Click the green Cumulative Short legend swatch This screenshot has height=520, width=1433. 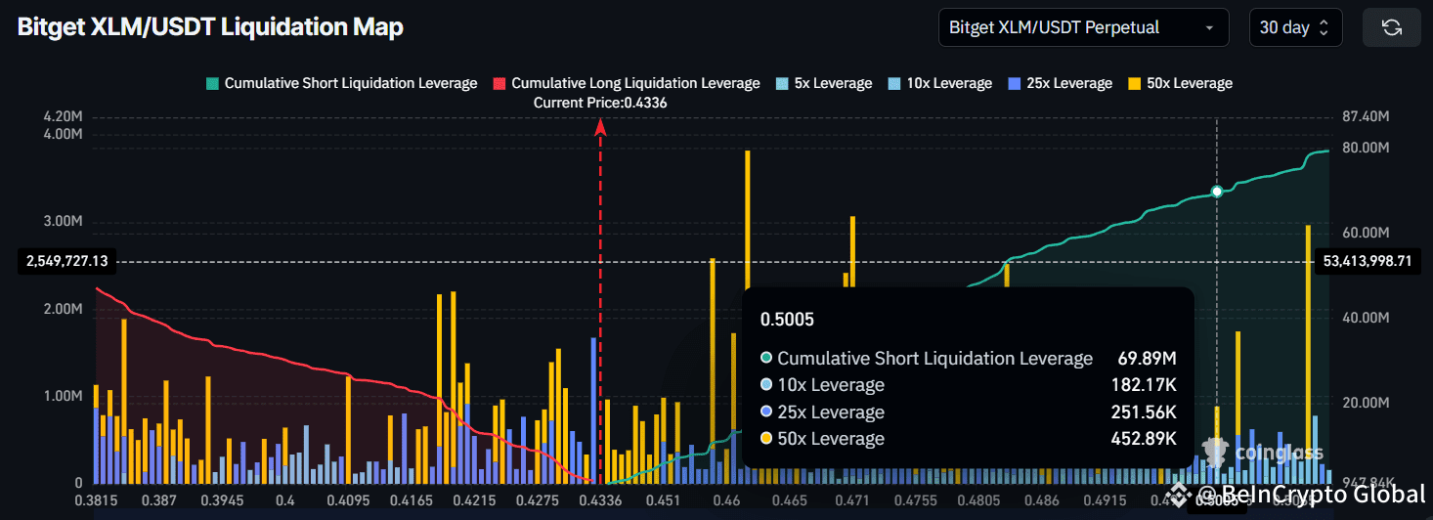212,83
